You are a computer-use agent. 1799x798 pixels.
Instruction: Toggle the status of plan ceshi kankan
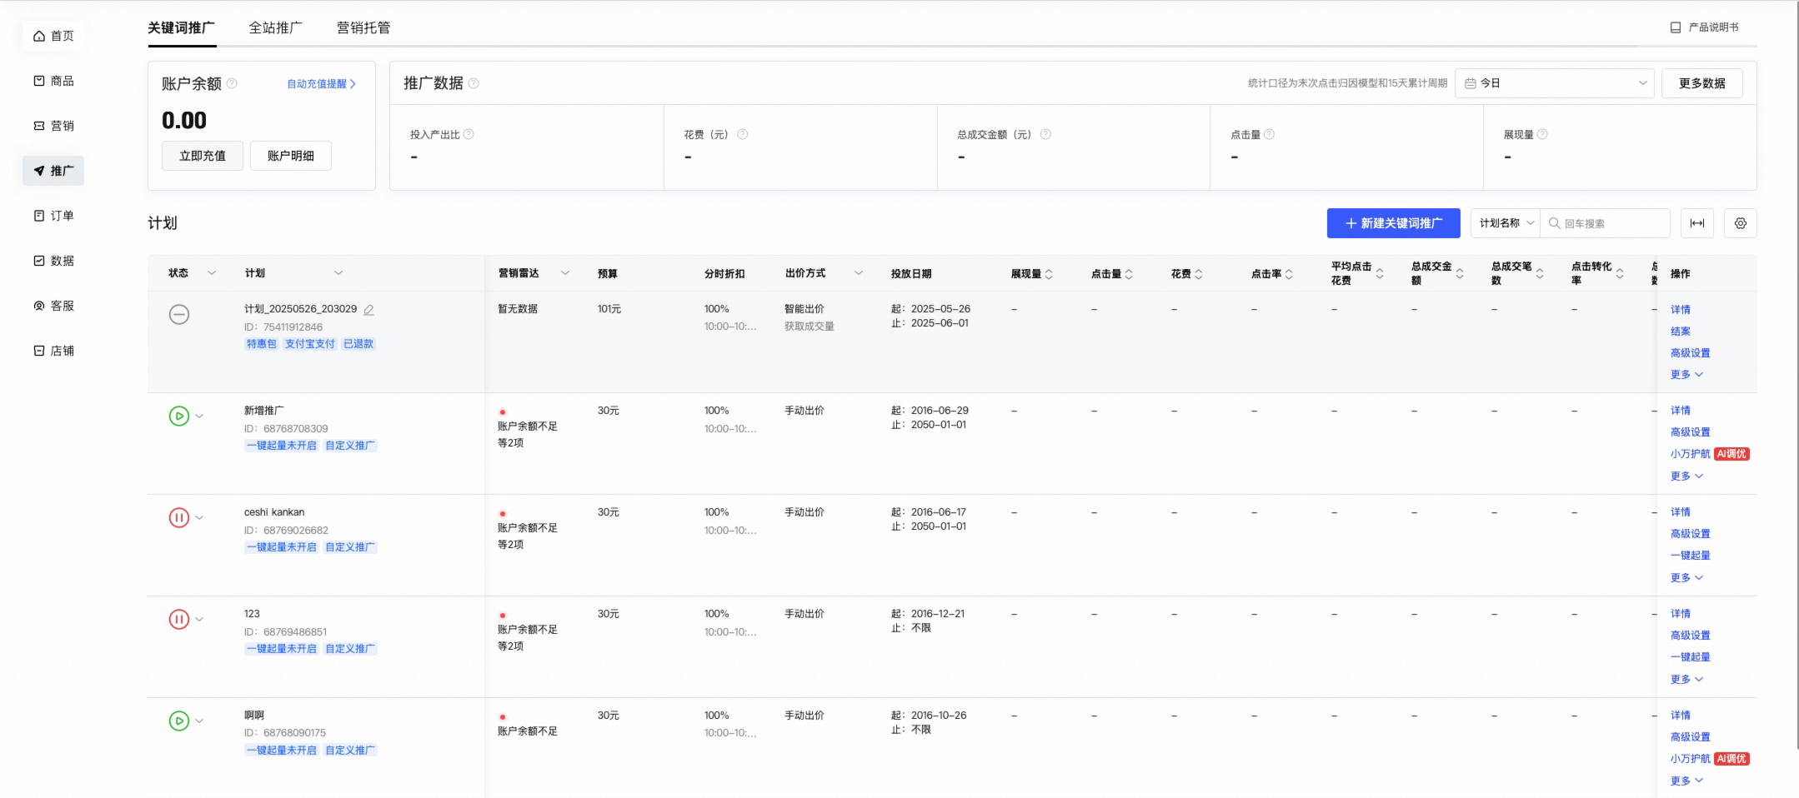click(x=179, y=517)
